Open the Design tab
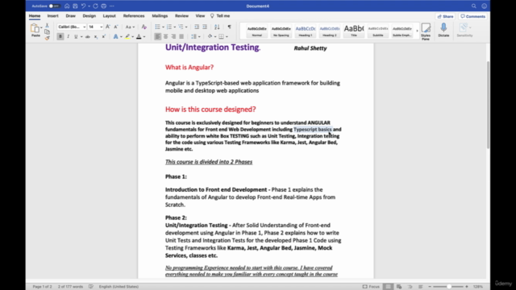This screenshot has height=290, width=516. 89,16
